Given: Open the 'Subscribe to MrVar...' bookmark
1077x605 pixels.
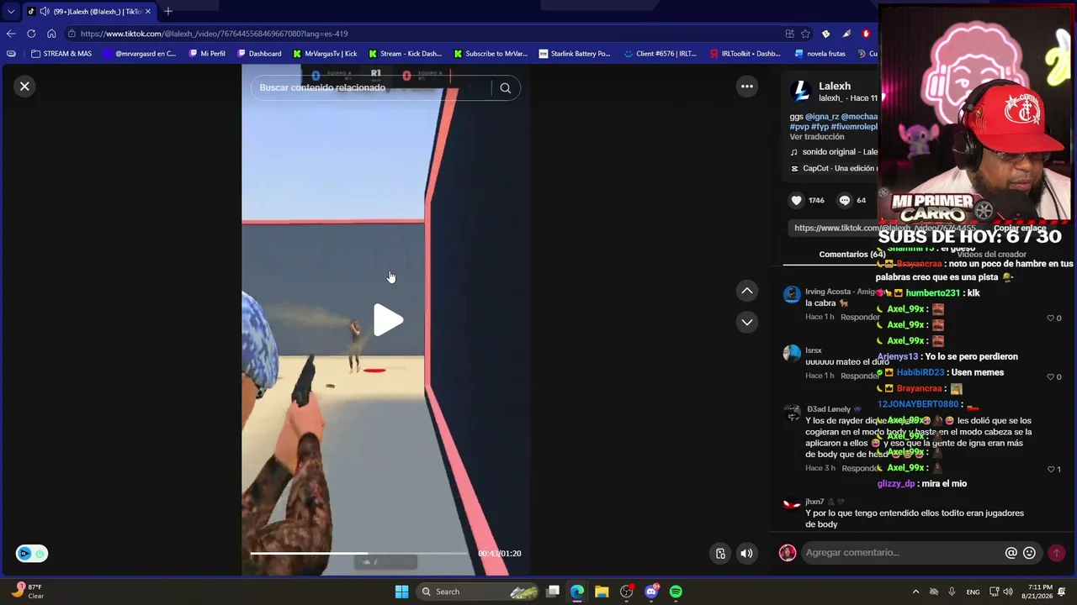Looking at the screenshot, I should click(491, 54).
